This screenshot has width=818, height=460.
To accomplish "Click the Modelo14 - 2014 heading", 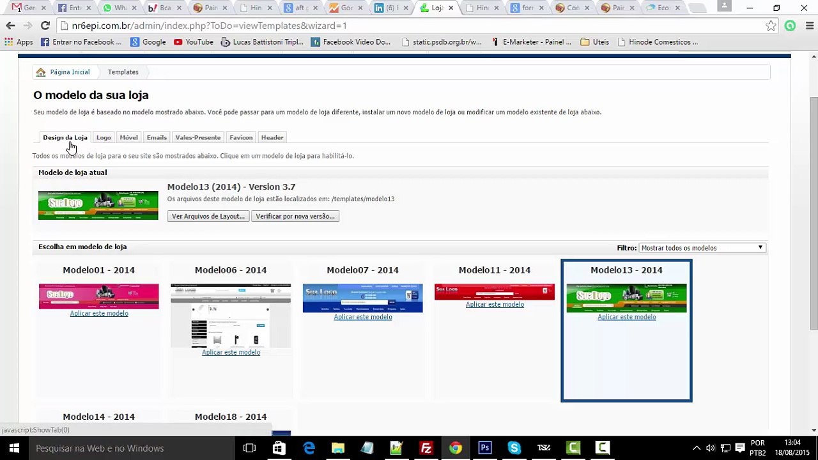I will point(99,417).
